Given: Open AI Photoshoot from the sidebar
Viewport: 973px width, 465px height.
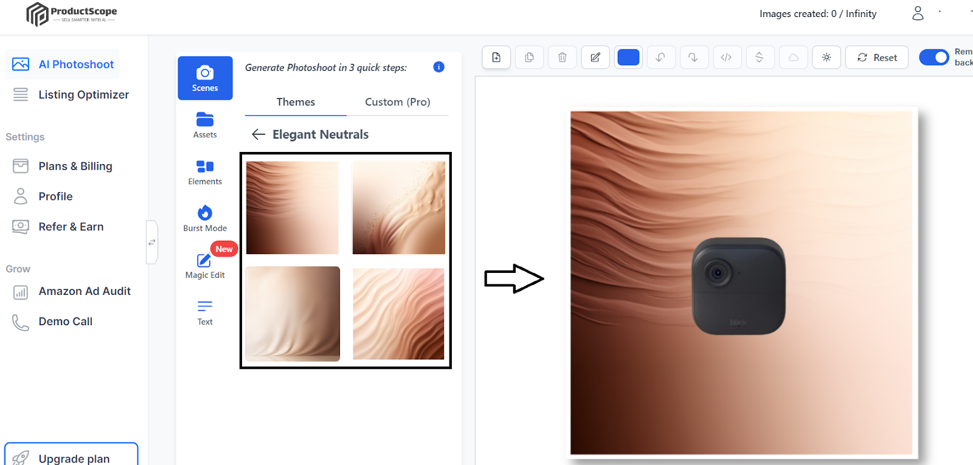Looking at the screenshot, I should (63, 64).
